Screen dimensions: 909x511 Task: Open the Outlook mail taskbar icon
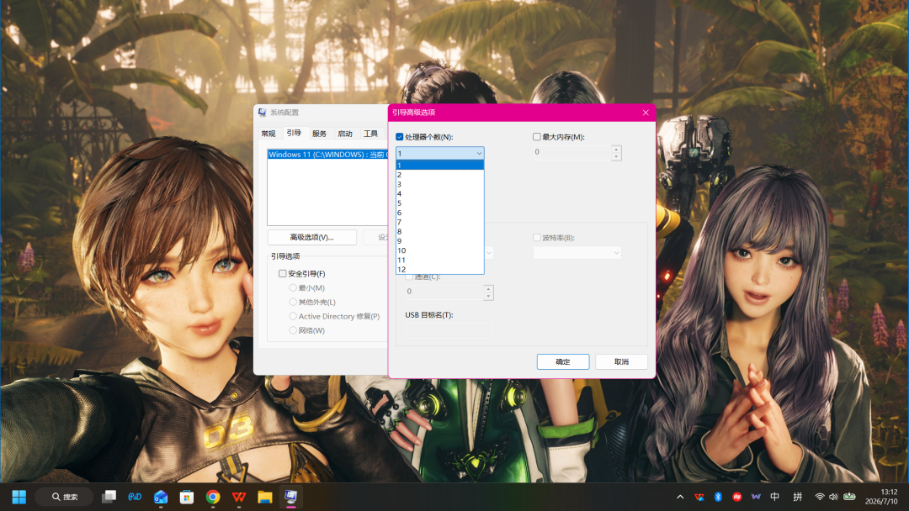click(x=161, y=497)
